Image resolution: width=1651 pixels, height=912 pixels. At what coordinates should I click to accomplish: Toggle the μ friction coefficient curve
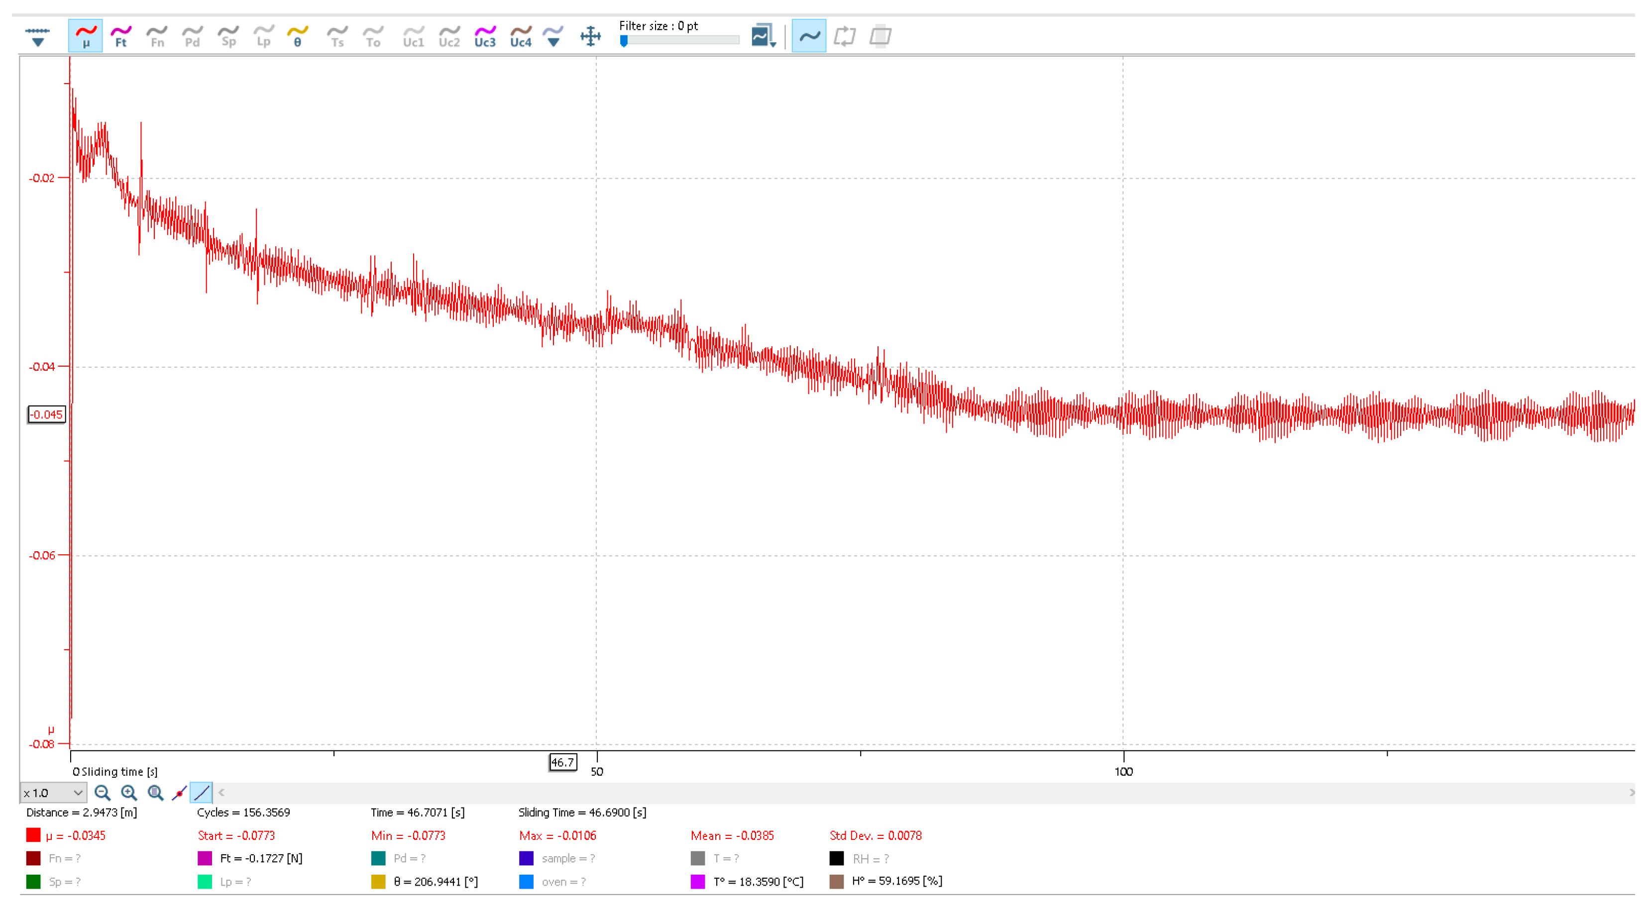(85, 36)
